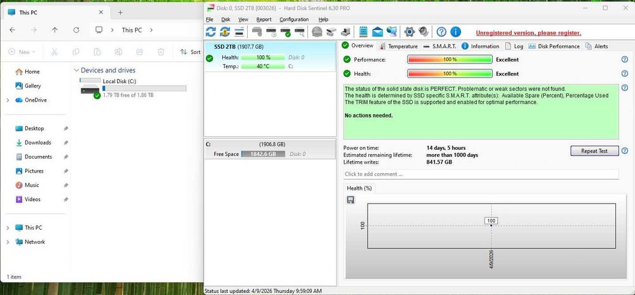This screenshot has width=635, height=295.
Task: Expand OneDrive in the navigation pane
Action: click(x=8, y=100)
